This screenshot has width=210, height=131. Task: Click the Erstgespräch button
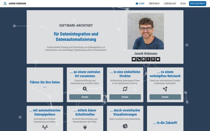(x=197, y=3)
